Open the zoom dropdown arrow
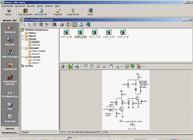This screenshot has width=193, height=140. [121, 66]
